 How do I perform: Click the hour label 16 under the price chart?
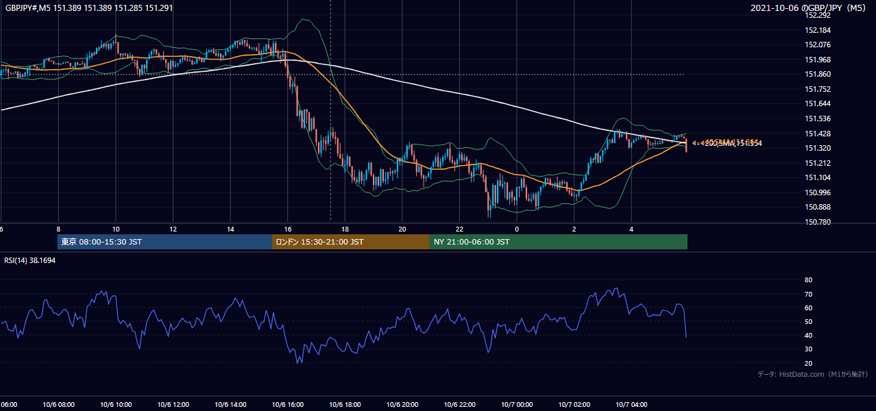[288, 229]
